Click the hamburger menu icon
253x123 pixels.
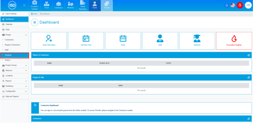coord(24,5)
